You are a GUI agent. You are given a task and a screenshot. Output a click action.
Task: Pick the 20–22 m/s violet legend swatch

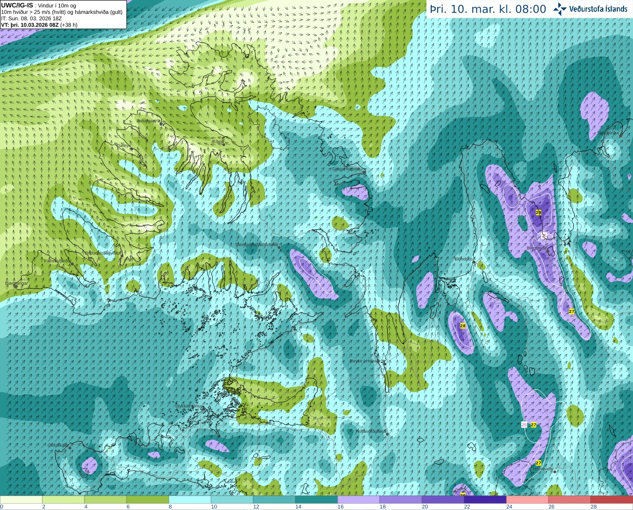click(443, 499)
